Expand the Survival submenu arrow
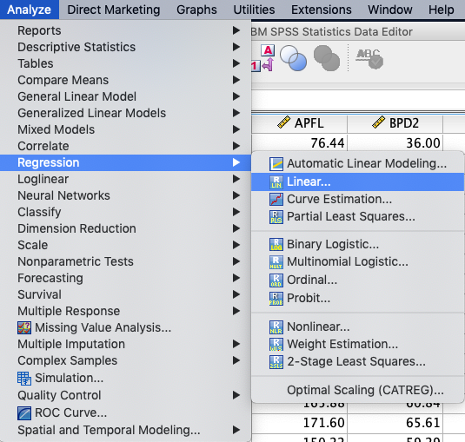This screenshot has height=442, width=465. pyautogui.click(x=236, y=294)
